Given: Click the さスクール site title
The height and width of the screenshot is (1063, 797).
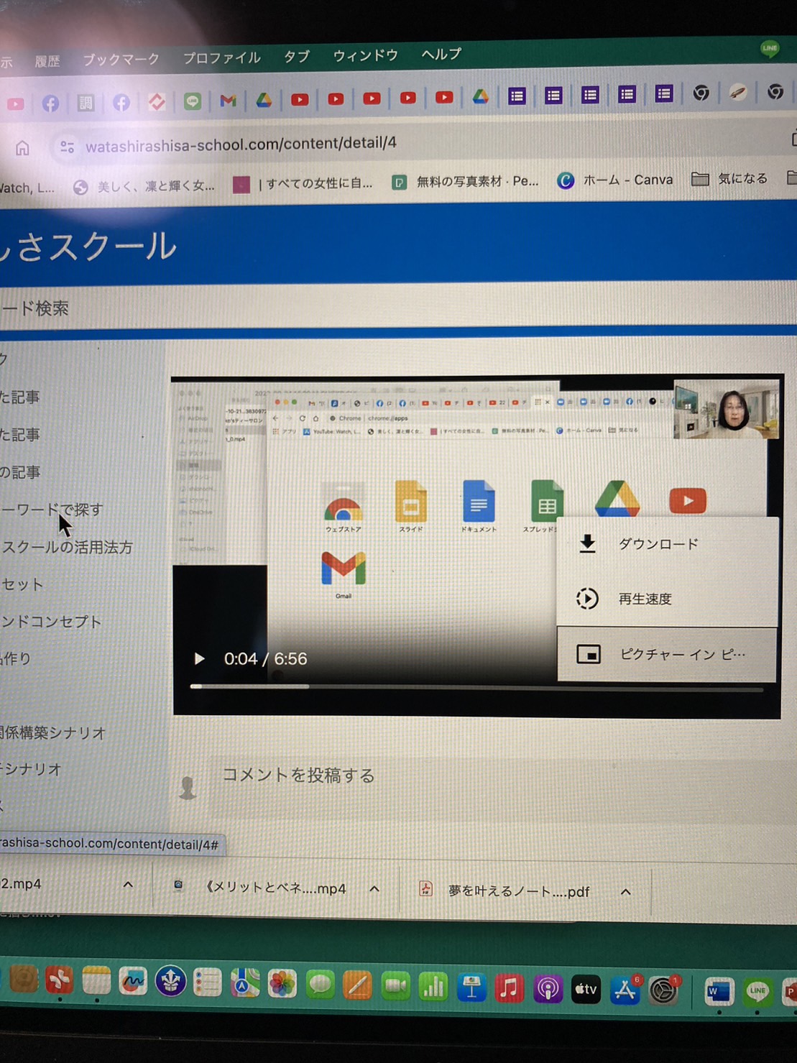Looking at the screenshot, I should click(88, 247).
